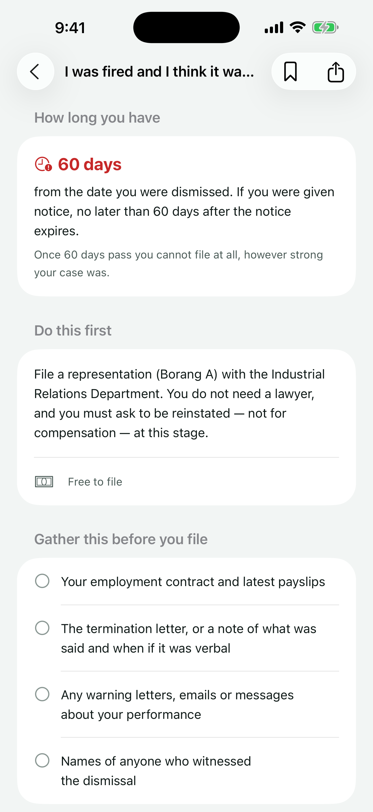Check the witness names item
Screen dimensions: 373x812
(x=42, y=760)
